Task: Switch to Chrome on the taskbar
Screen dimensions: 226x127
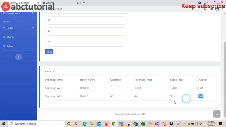Action: point(114,124)
